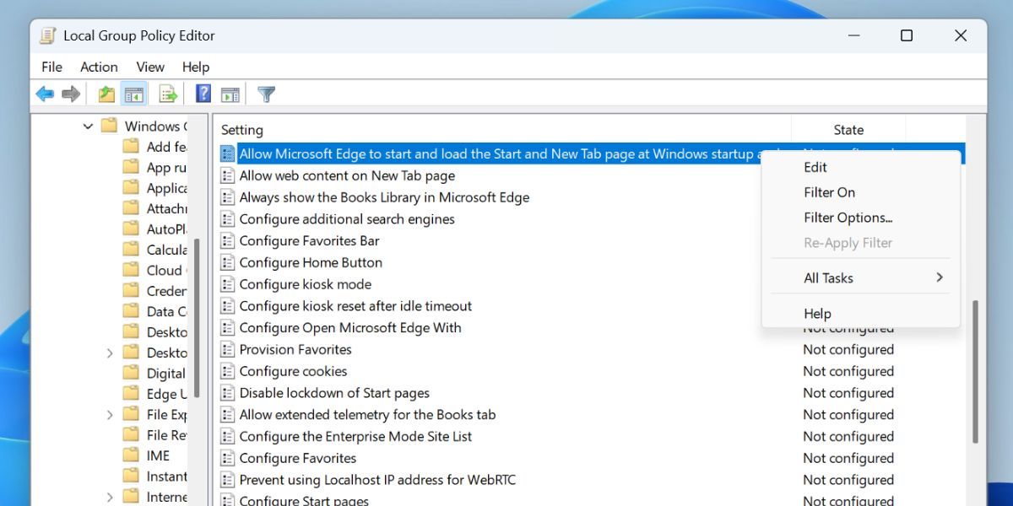Toggle the Show/Hide Action Pane icon
1013x506 pixels.
click(x=230, y=93)
